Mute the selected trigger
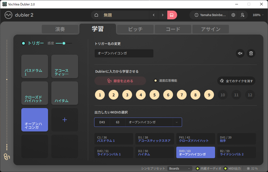Image resolution: width=268 pixels, height=172 pixels. pos(240,53)
